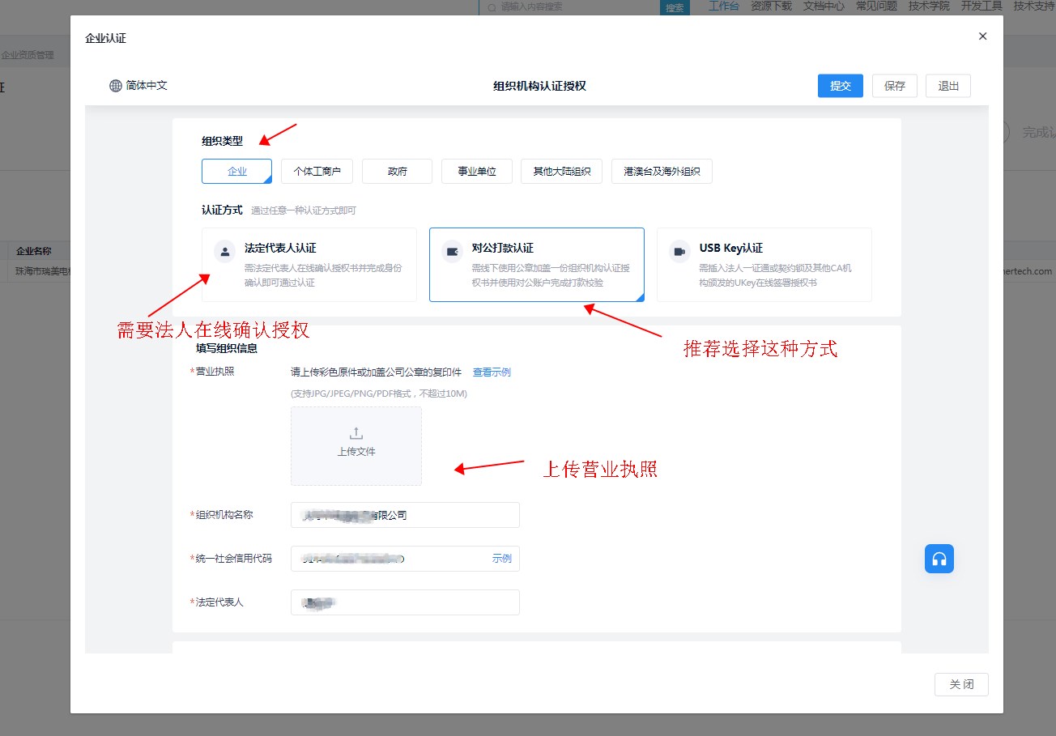
Task: Click the globe language icon
Action: [x=116, y=86]
